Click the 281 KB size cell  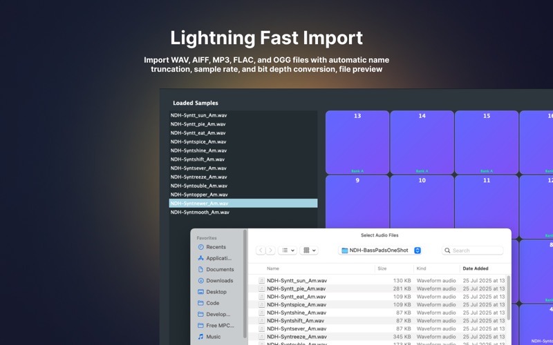pos(402,288)
